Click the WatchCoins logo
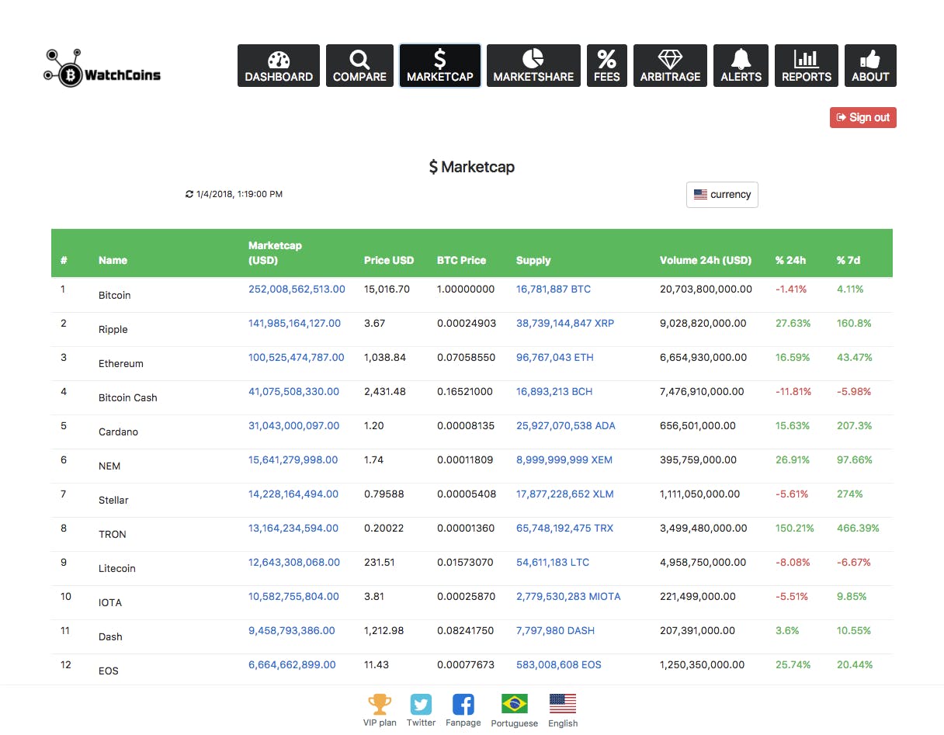944x735 pixels. coord(102,68)
